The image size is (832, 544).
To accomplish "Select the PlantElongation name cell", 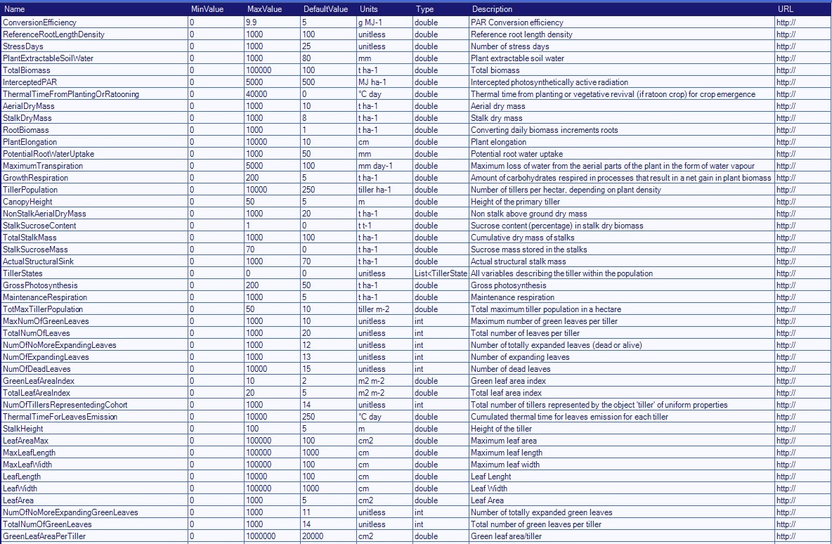I will pyautogui.click(x=94, y=142).
